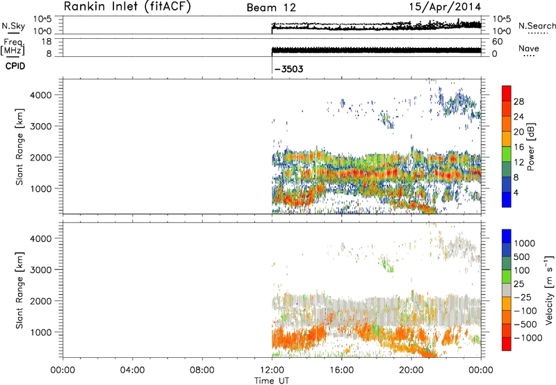
Task: Click the power colorbar value '4'
Action: 516,192
